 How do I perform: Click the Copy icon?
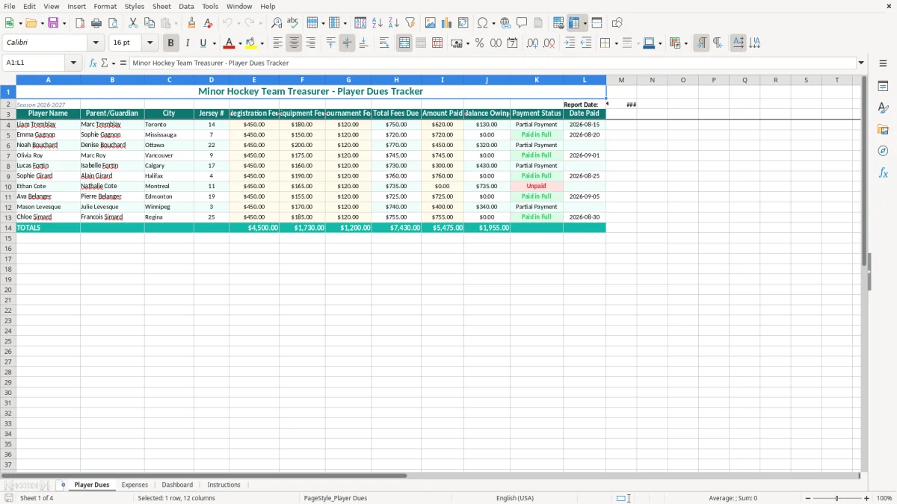click(149, 23)
